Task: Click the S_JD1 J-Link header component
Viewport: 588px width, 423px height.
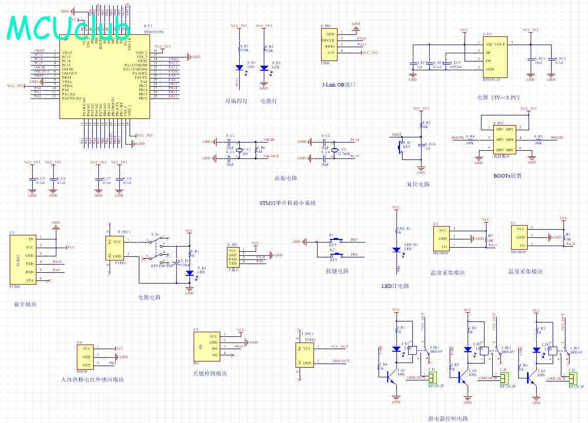Action: (x=329, y=44)
